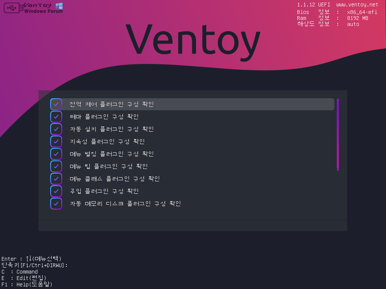The width and height of the screenshot is (386, 289).
Task: Click checkmark icon beside '메뉴 클래스 플러그인'
Action: tap(56, 179)
